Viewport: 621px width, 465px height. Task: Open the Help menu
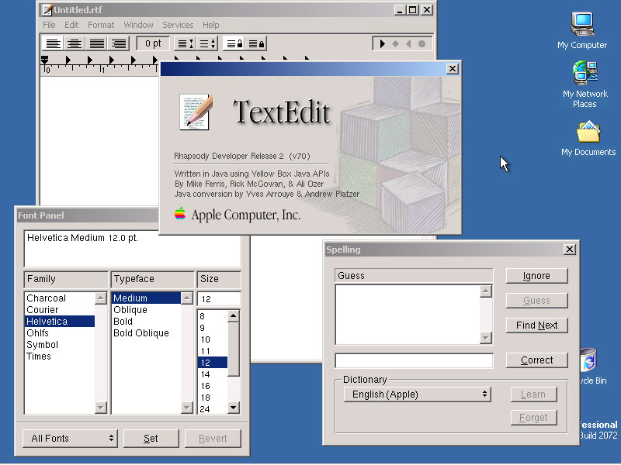point(210,25)
